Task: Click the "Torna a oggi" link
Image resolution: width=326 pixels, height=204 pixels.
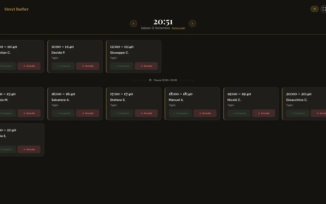Action: [x=178, y=28]
